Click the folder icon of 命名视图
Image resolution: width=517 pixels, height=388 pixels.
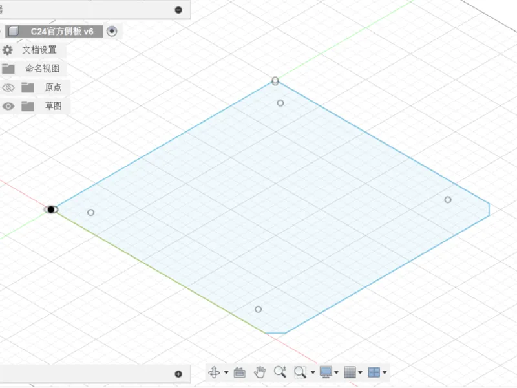[8, 69]
